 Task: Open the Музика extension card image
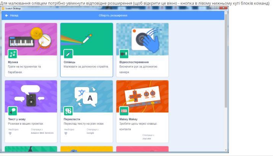pos(31,39)
